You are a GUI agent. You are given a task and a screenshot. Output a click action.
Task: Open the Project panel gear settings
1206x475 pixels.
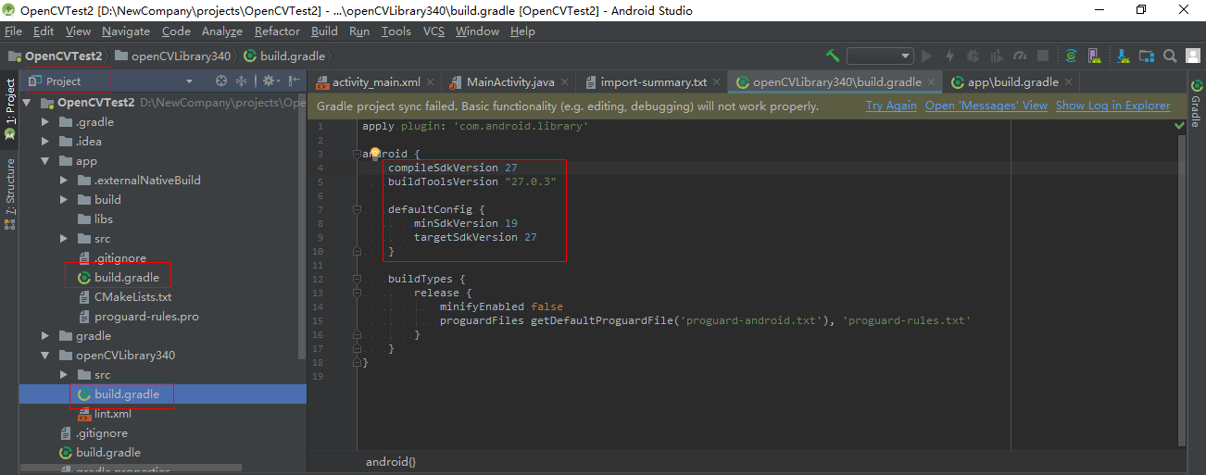pos(270,81)
